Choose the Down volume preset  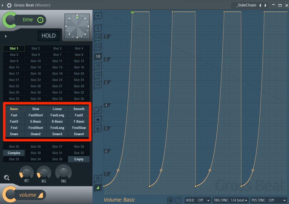(14, 134)
